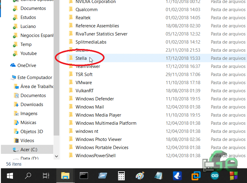Click the File Explorer taskbar icon
Viewport: 247px width, 183px height.
(x=65, y=175)
